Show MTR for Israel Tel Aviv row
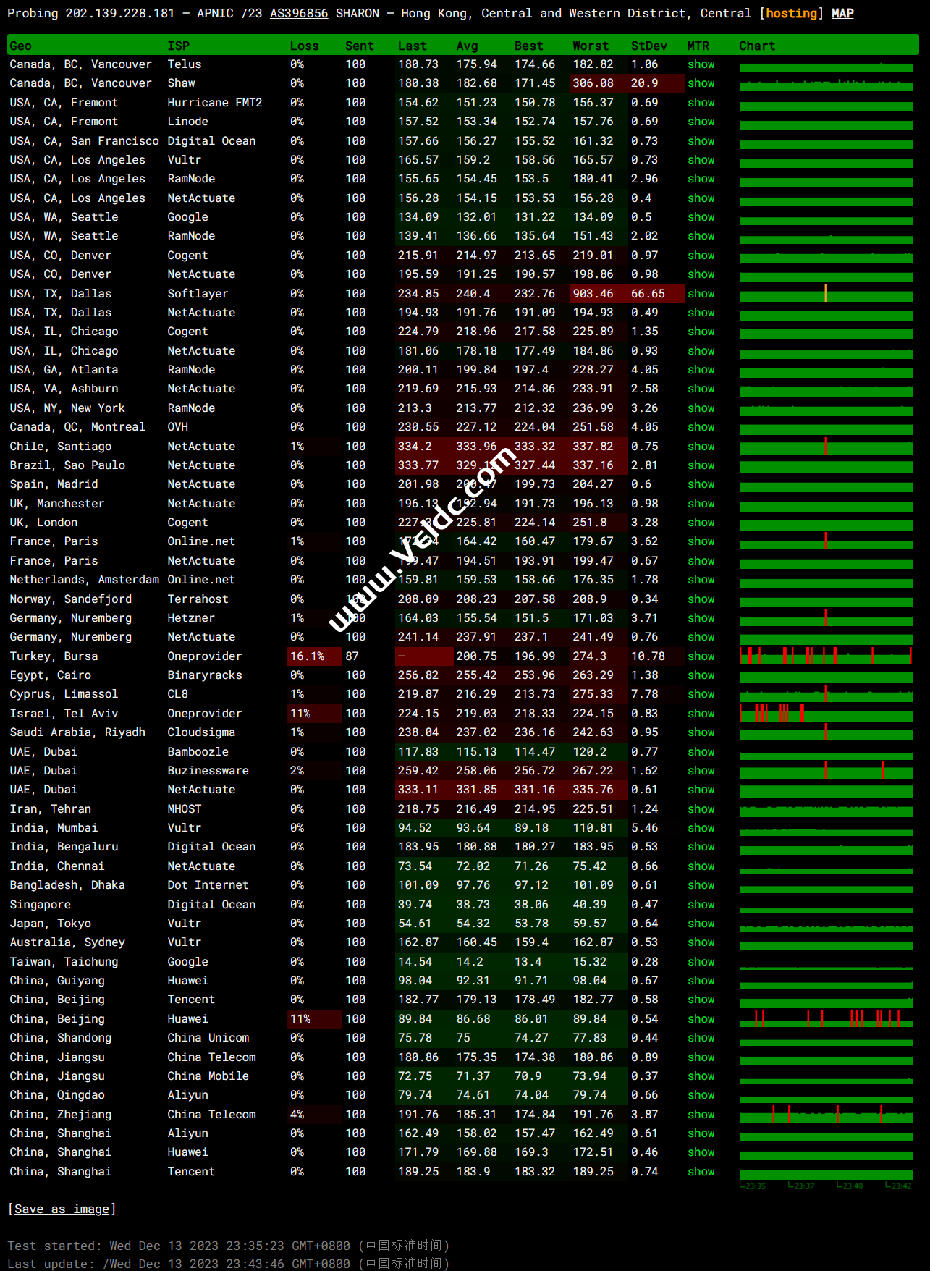Screen dimensions: 930x1271 pyautogui.click(x=701, y=714)
